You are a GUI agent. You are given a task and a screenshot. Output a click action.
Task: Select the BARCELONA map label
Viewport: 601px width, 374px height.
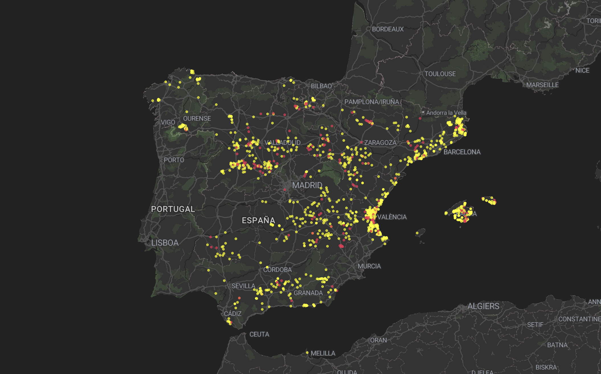tap(462, 152)
